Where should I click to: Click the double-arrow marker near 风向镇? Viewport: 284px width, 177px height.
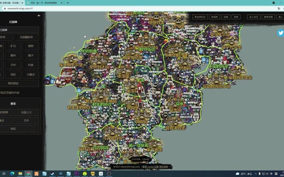[122, 117]
